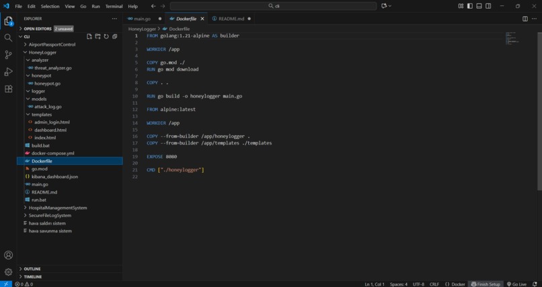
Task: Refresh the Explorer file tree
Action: (106, 36)
